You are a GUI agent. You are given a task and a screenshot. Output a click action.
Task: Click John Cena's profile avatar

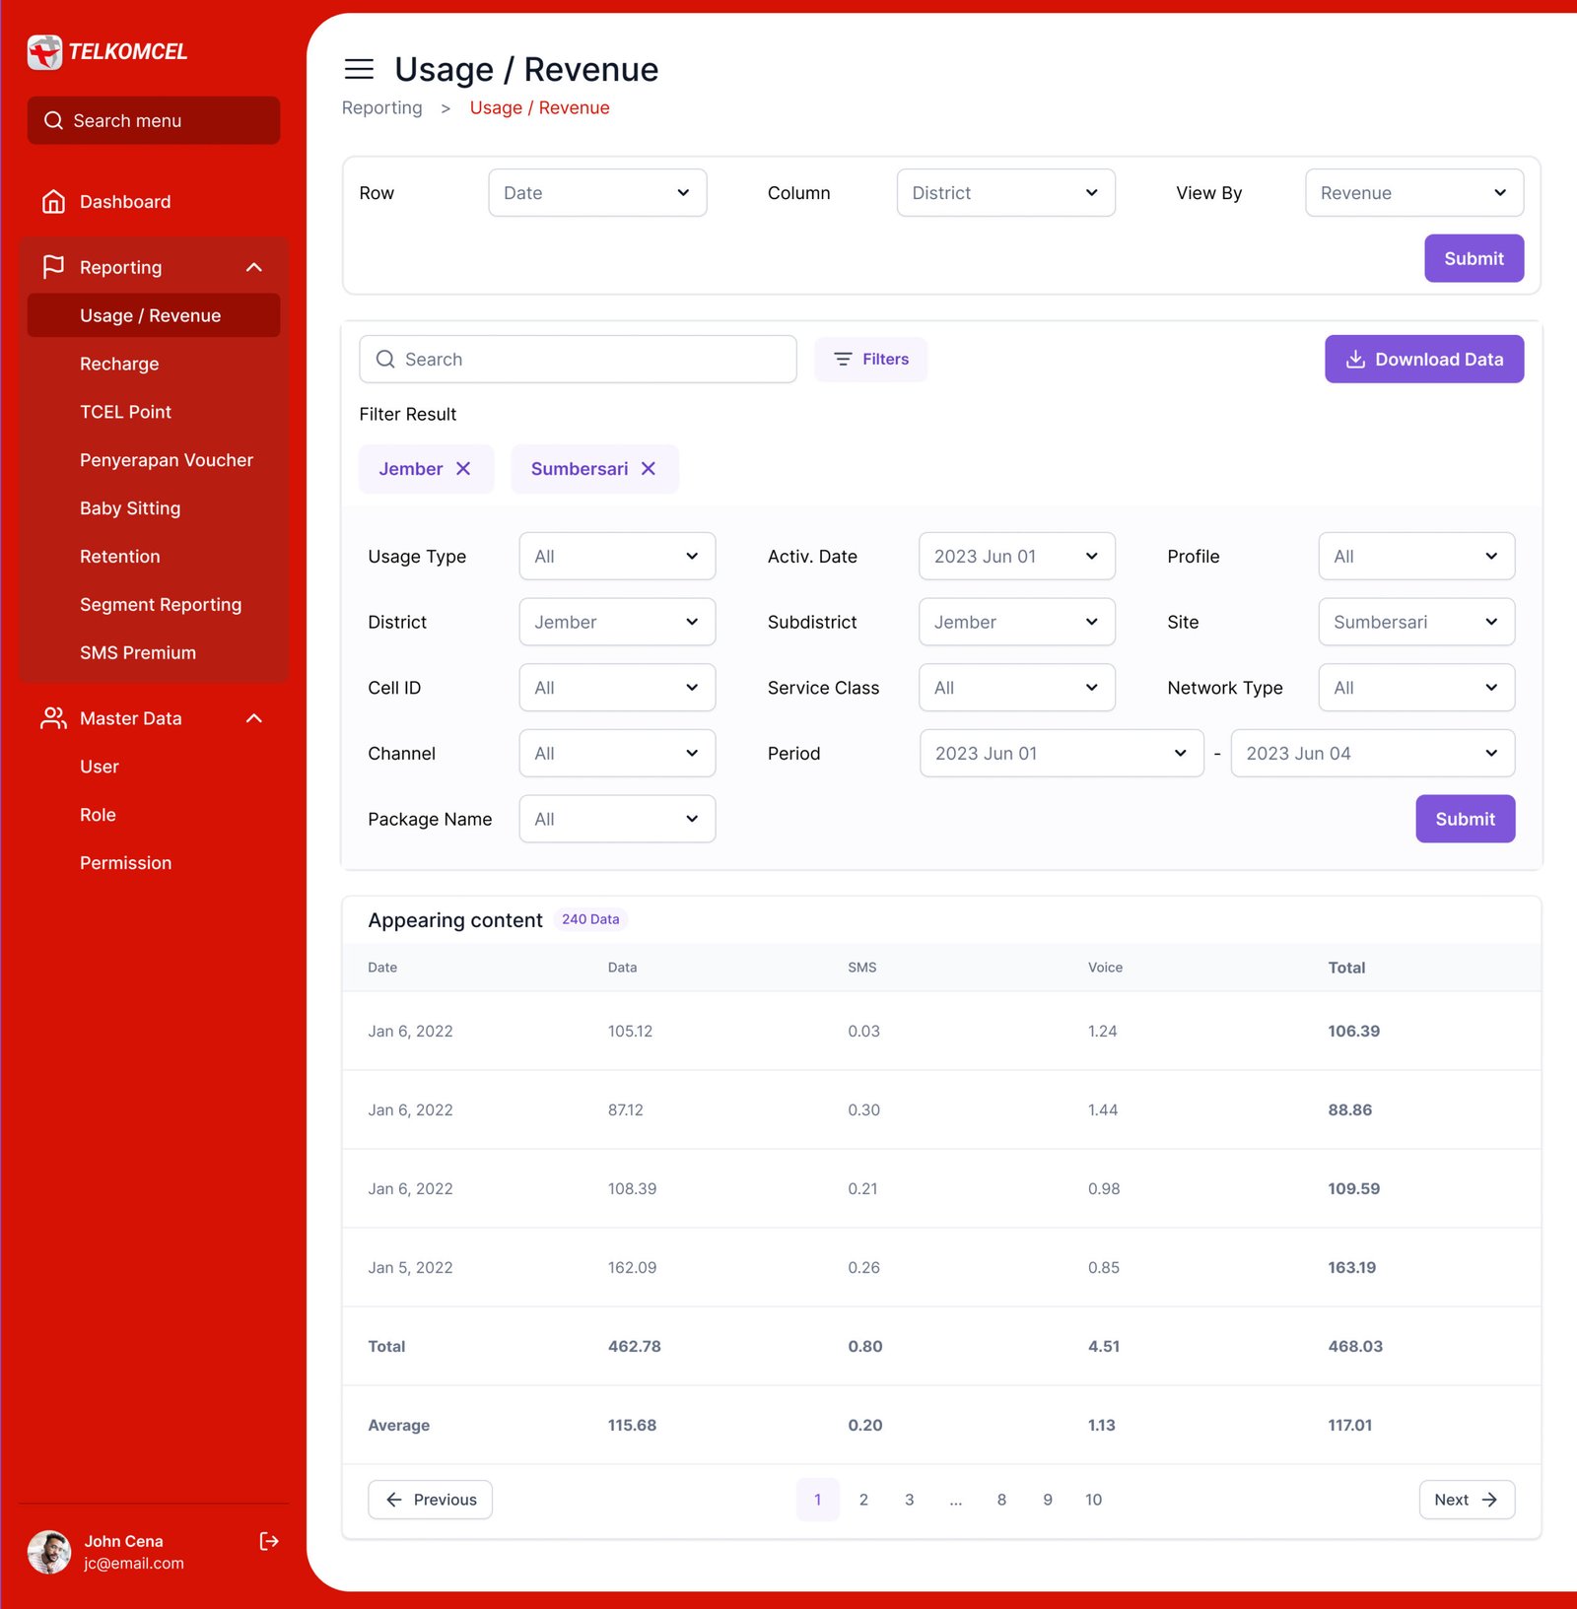(49, 1552)
